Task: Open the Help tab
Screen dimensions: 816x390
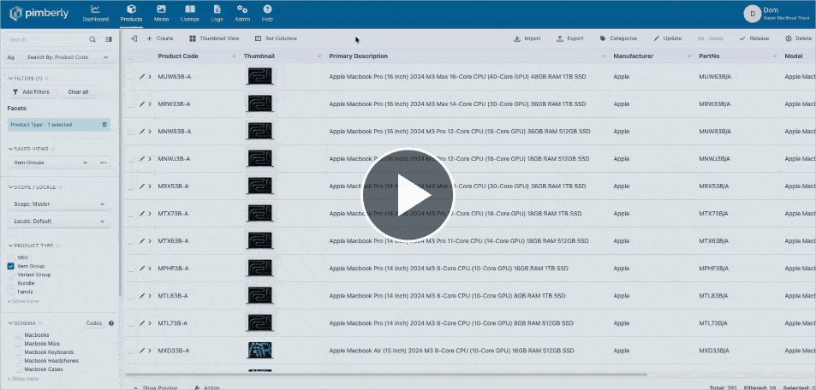Action: click(x=267, y=14)
